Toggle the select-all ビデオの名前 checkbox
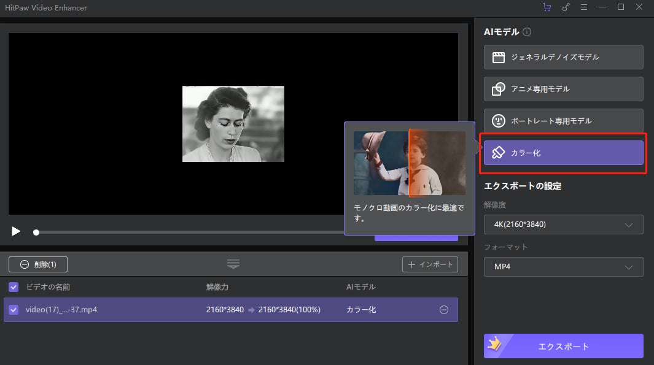 coord(14,287)
